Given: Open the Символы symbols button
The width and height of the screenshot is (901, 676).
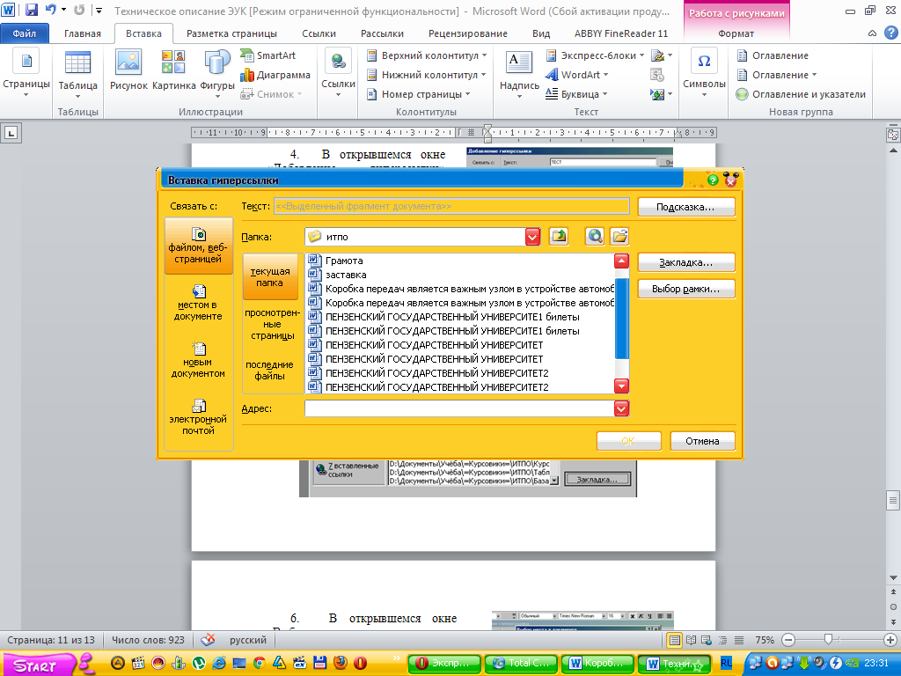Looking at the screenshot, I should pyautogui.click(x=704, y=74).
